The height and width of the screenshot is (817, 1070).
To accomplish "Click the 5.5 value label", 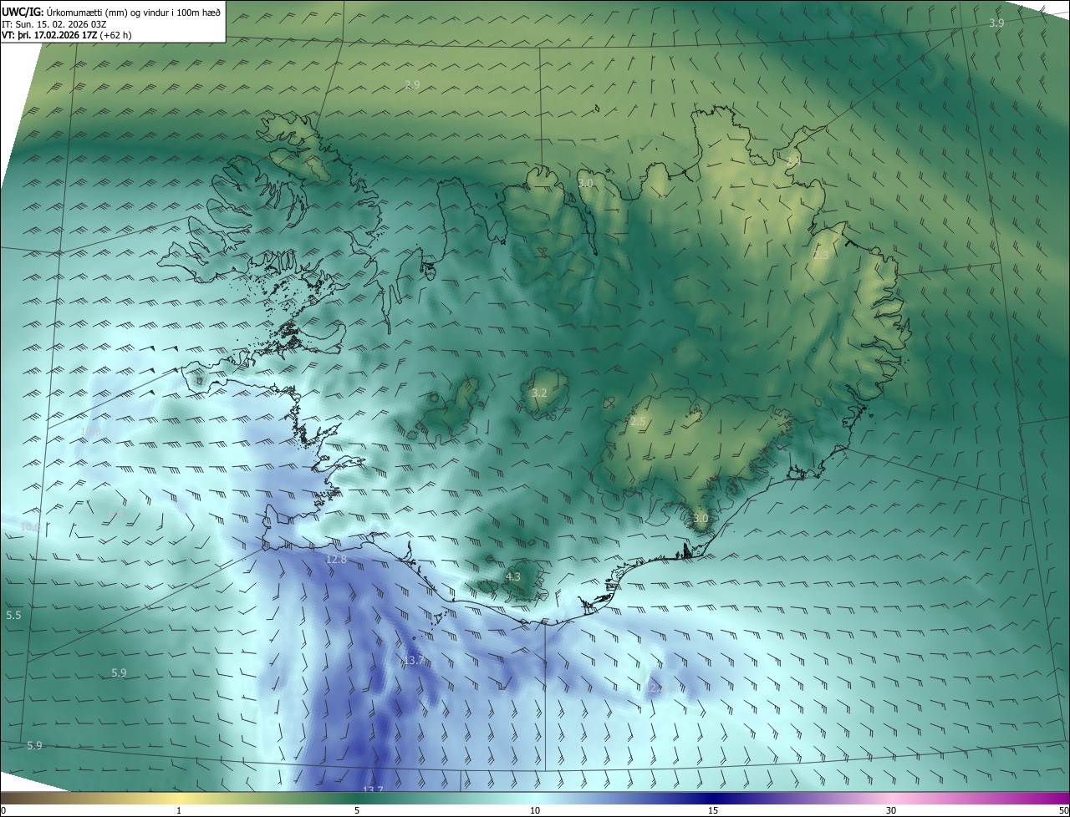I will point(13,615).
